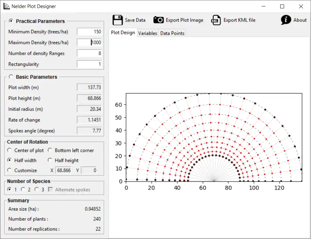This screenshot has height=239, width=311.
Task: Click the rotation X coordinate field
Action: (x=63, y=170)
